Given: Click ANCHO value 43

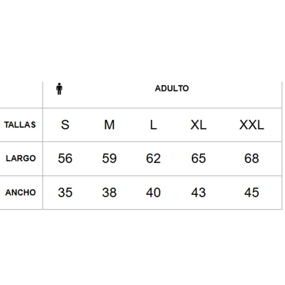Looking at the screenshot, I should (198, 192).
